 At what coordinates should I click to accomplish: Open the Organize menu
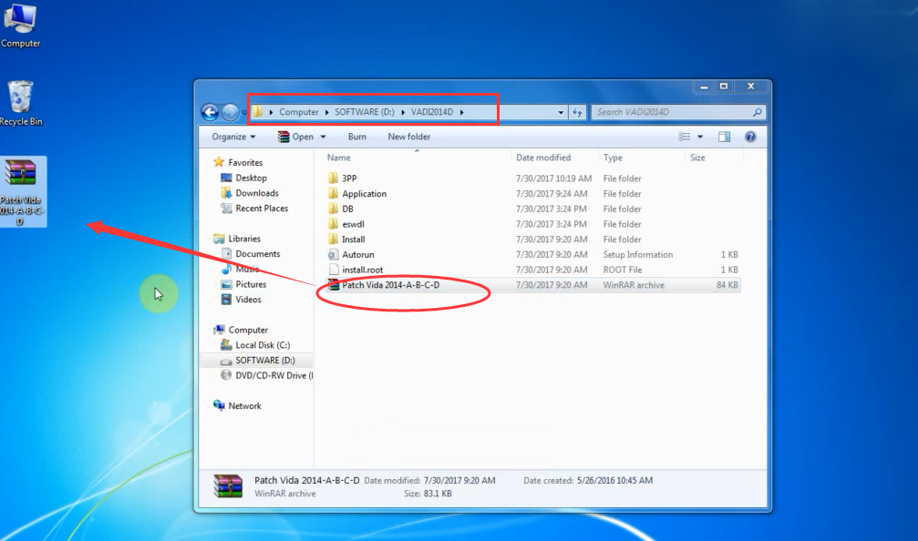coord(233,137)
